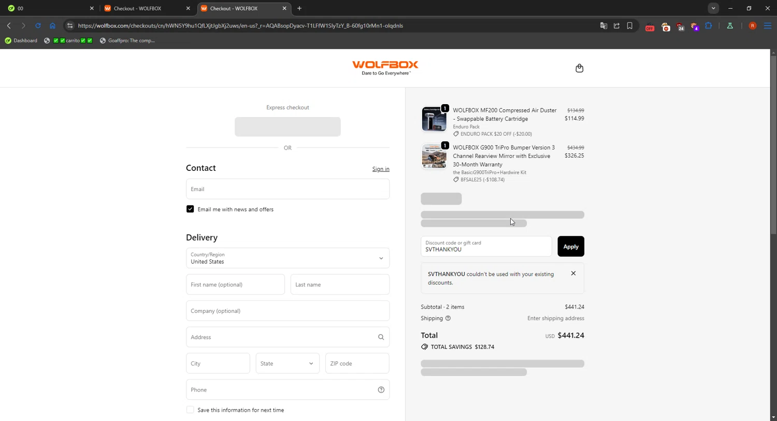Uncheck Email me with news and offers

pos(190,209)
